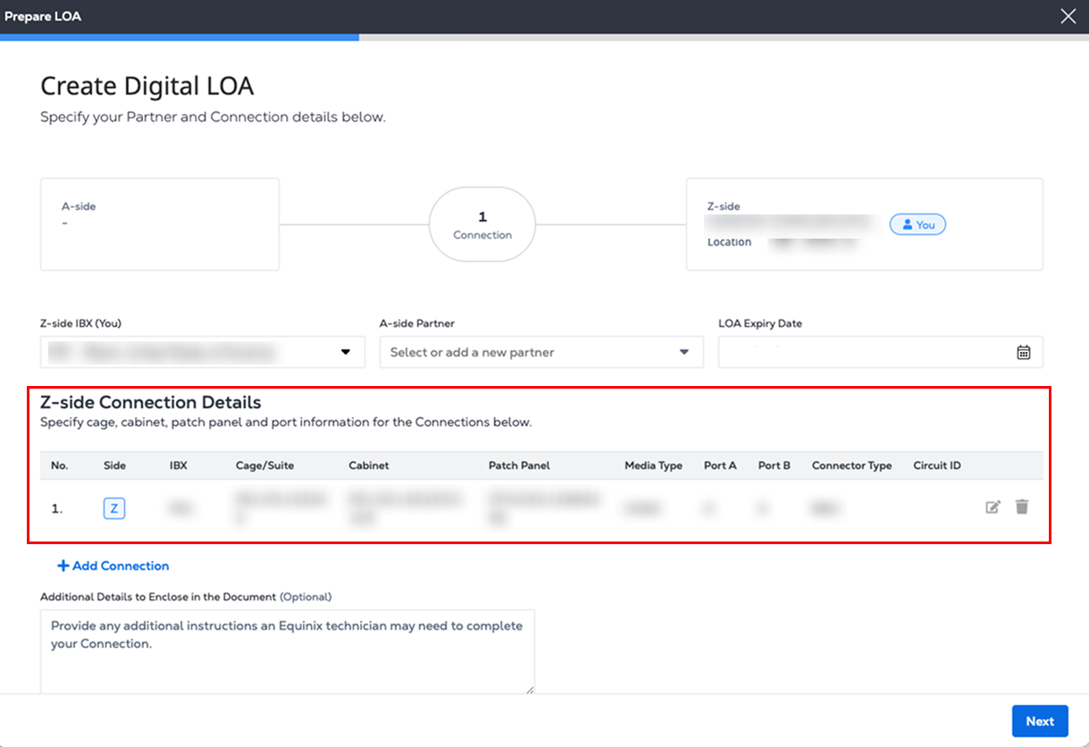Click the edit icon for connection 1
Viewport: 1089px width, 747px height.
click(993, 508)
